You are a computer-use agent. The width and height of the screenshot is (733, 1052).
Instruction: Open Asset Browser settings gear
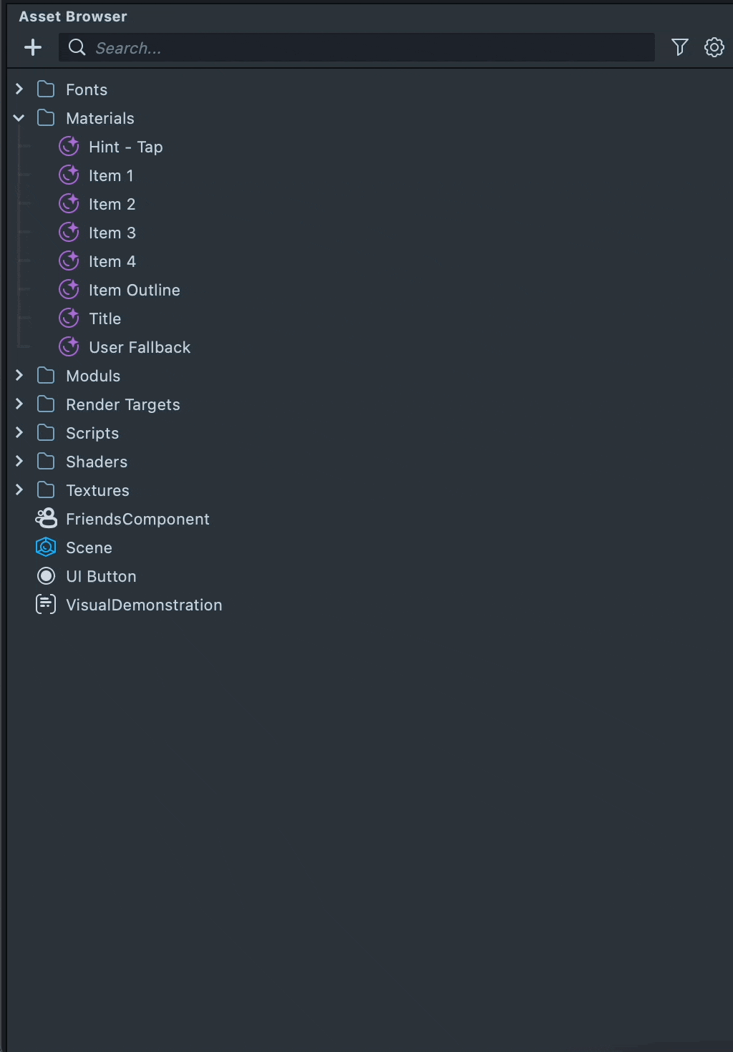coord(714,47)
